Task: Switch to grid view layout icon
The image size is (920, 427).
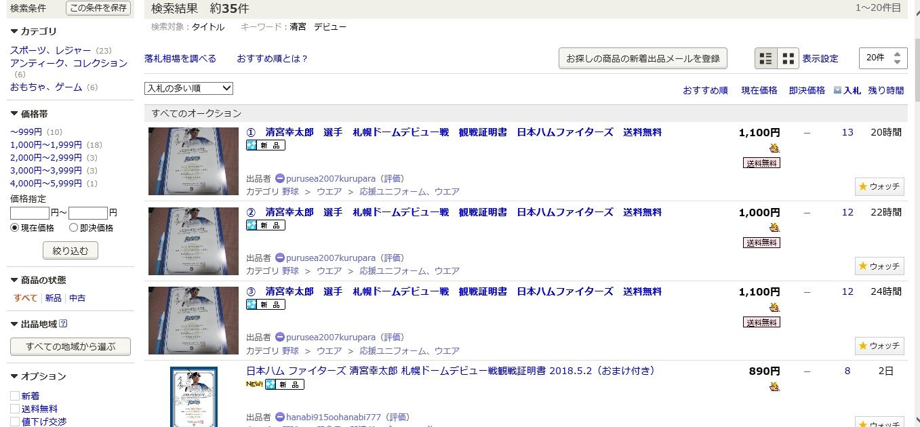Action: point(788,58)
